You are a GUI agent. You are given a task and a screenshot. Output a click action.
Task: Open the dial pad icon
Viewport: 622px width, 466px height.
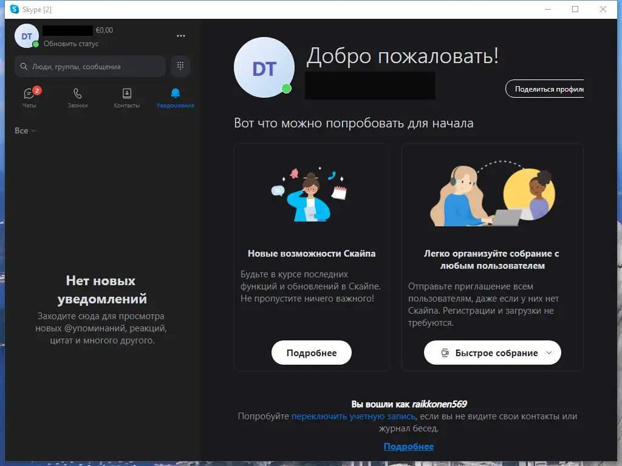[x=180, y=66]
